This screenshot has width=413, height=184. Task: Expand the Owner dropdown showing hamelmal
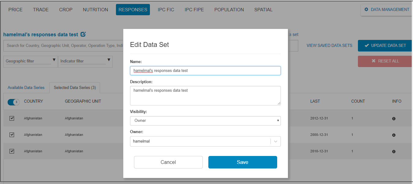[275, 141]
